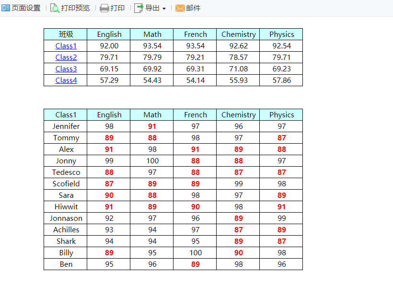Open the Class2 link
The image size is (393, 307).
tap(66, 57)
